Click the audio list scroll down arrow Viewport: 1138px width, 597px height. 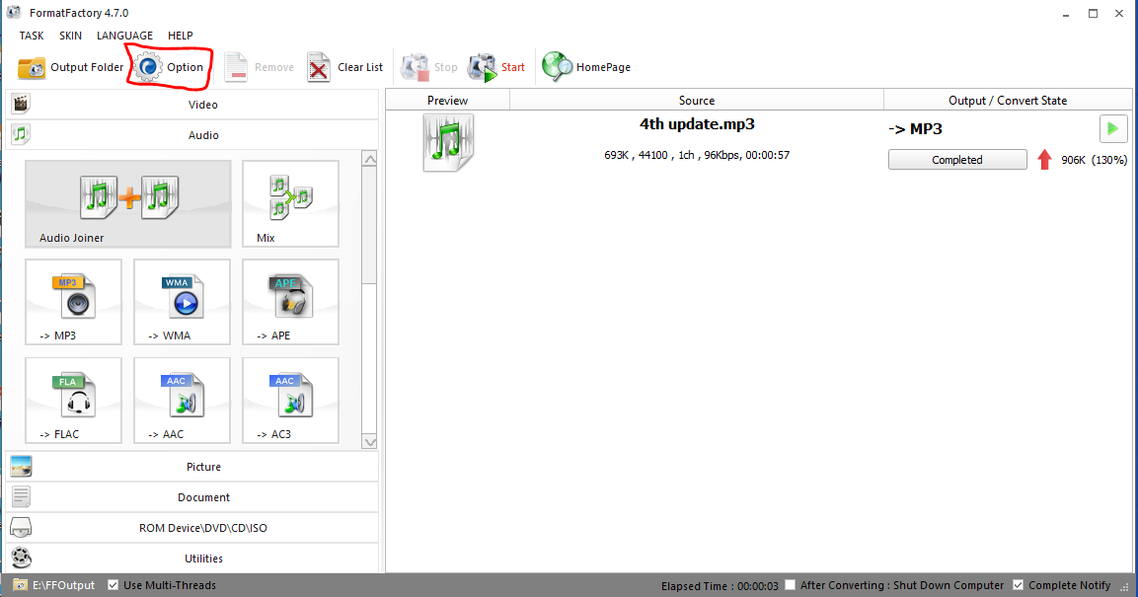coord(369,442)
